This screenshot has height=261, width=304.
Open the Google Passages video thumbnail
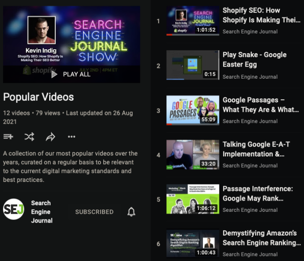(x=193, y=110)
